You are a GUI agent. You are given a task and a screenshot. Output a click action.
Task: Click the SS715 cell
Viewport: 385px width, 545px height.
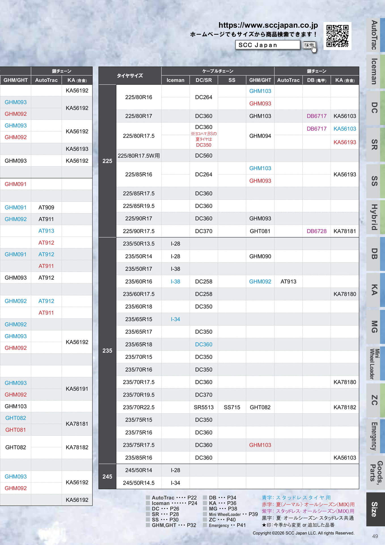click(232, 407)
